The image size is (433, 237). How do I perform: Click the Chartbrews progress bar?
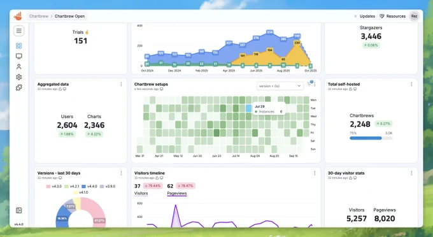(371, 138)
